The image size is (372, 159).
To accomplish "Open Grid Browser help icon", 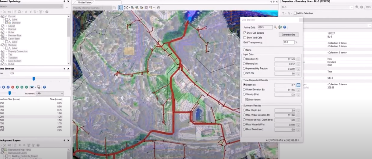I will (x=285, y=27).
